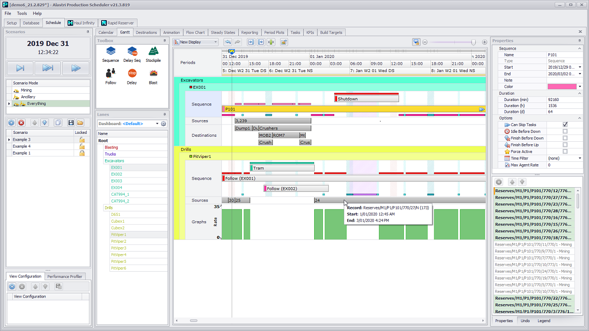Screen dimensions: 589x331
Task: Select the Delay Seq toolbox icon
Action: click(x=132, y=54)
